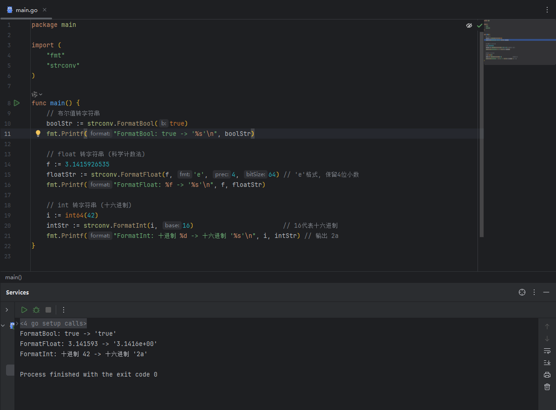Expand the Services tree panel chevron
This screenshot has width=556, height=410.
(x=7, y=310)
